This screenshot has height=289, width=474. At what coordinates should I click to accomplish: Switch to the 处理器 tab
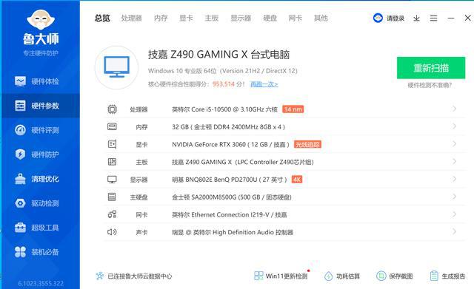[132, 18]
